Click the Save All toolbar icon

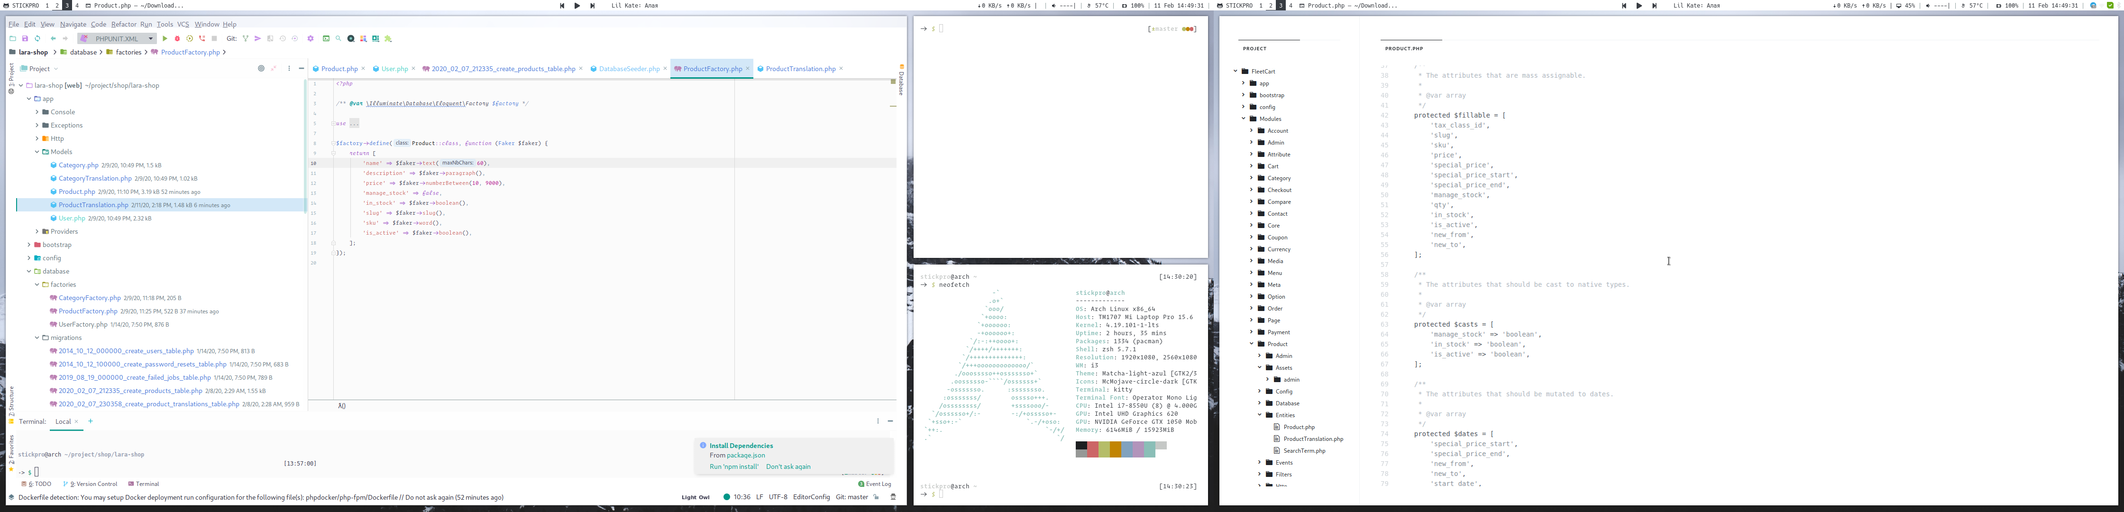tap(25, 39)
